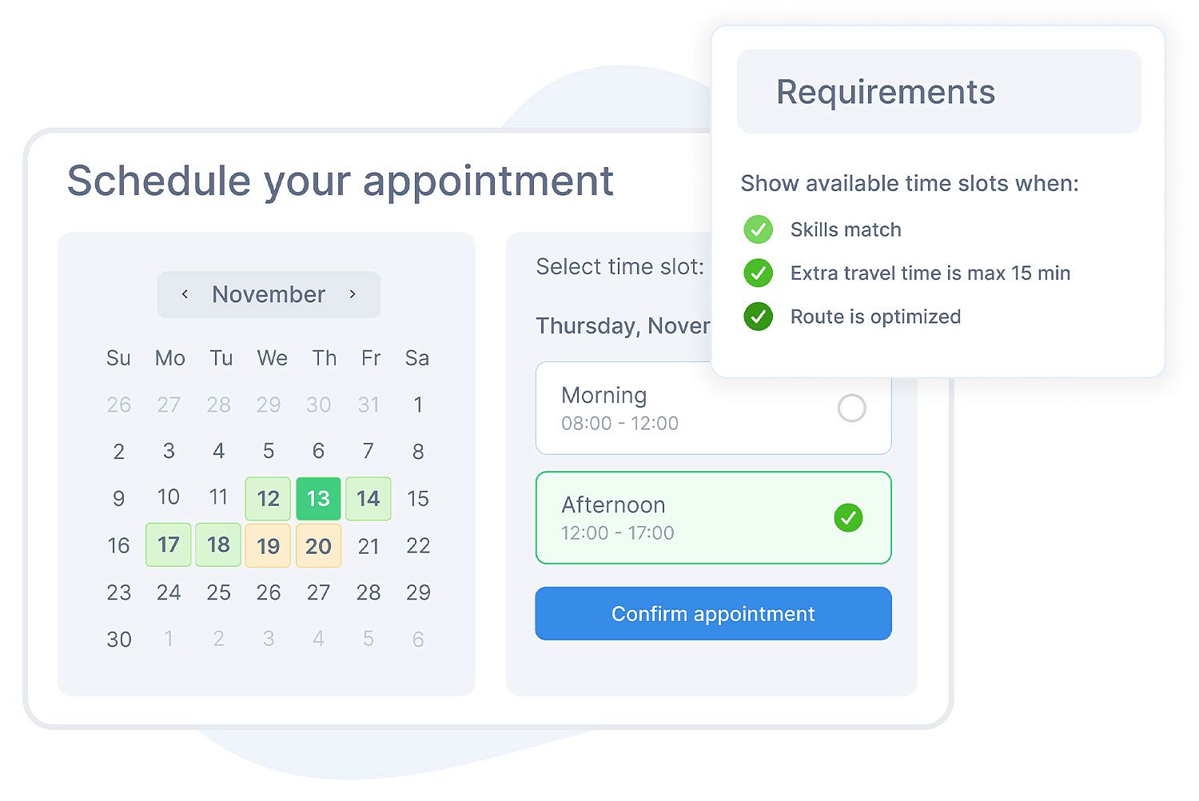Pick Tuesday the 18th on calendar
The width and height of the screenshot is (1199, 801).
pos(218,545)
